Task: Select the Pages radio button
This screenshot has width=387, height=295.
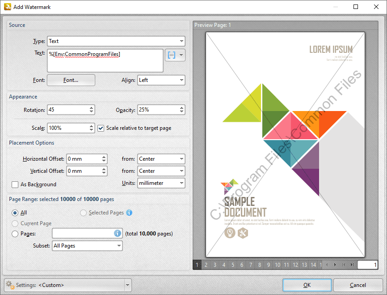Action: coord(15,234)
